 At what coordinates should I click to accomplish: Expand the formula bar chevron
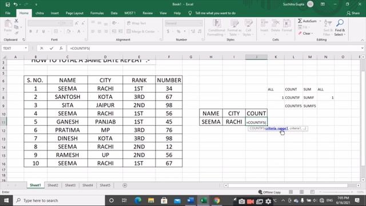362,48
